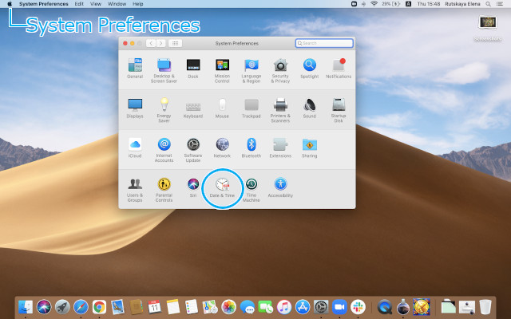Open the Network preference pane

pyautogui.click(x=222, y=148)
